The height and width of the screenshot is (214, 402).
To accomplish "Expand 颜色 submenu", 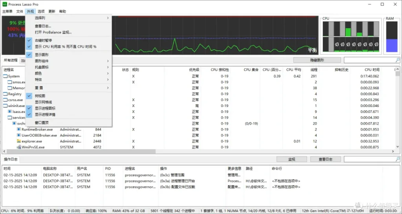I will click(x=68, y=73).
